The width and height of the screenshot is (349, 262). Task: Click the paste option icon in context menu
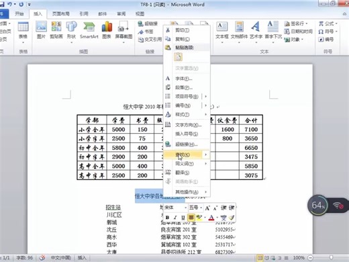[x=178, y=57]
